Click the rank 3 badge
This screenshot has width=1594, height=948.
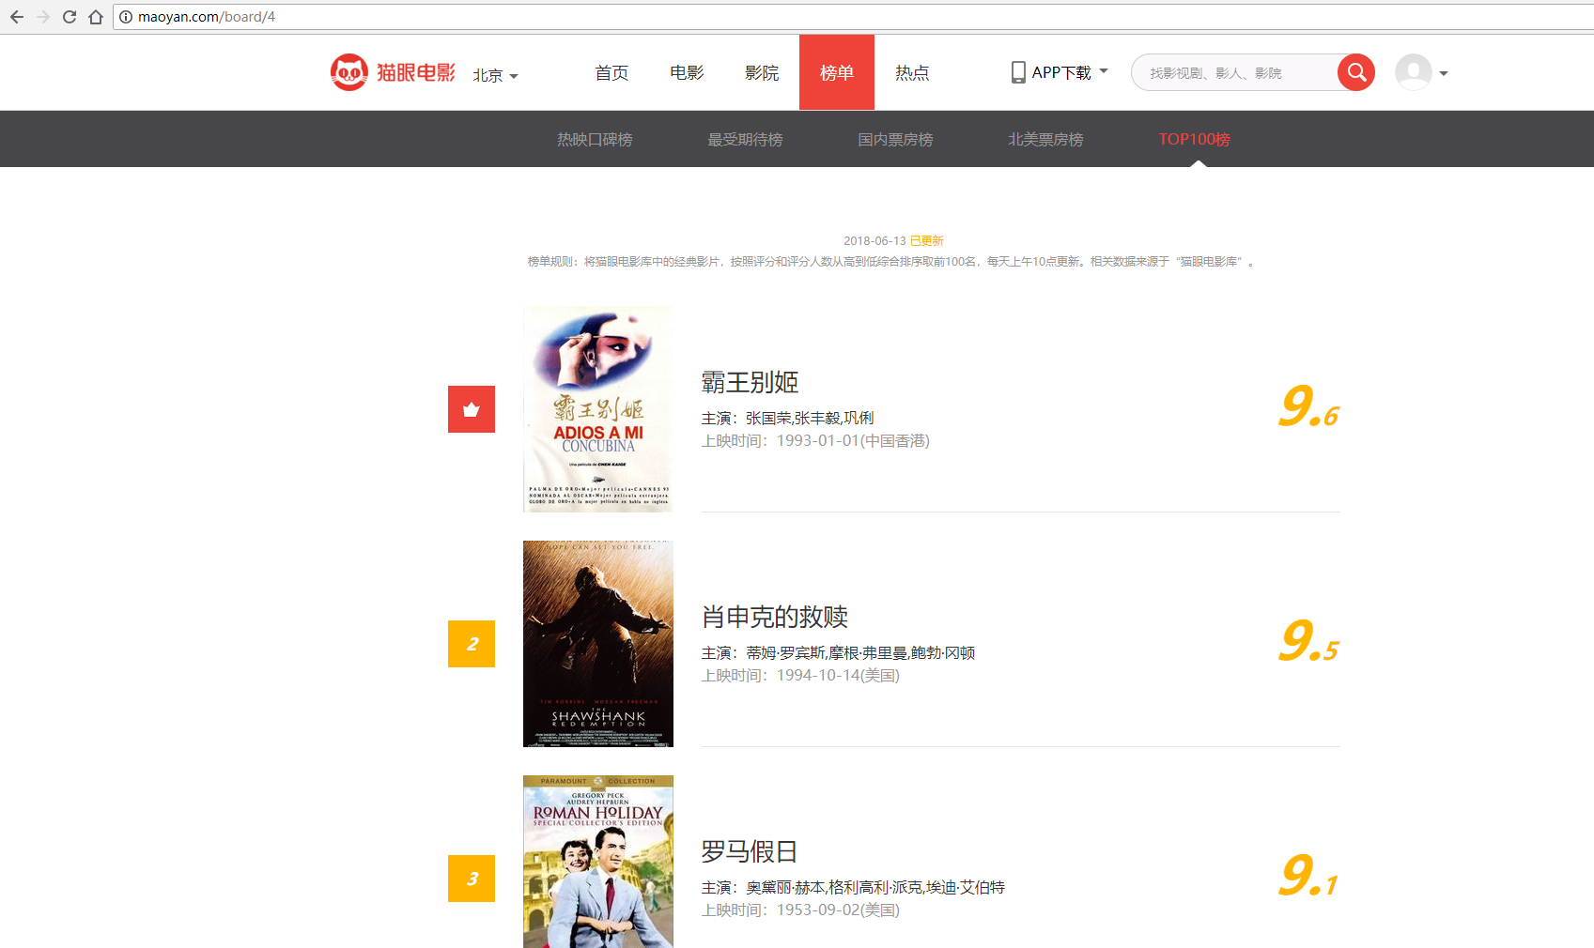(472, 879)
